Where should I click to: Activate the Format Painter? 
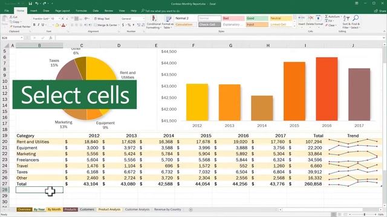click(x=20, y=27)
